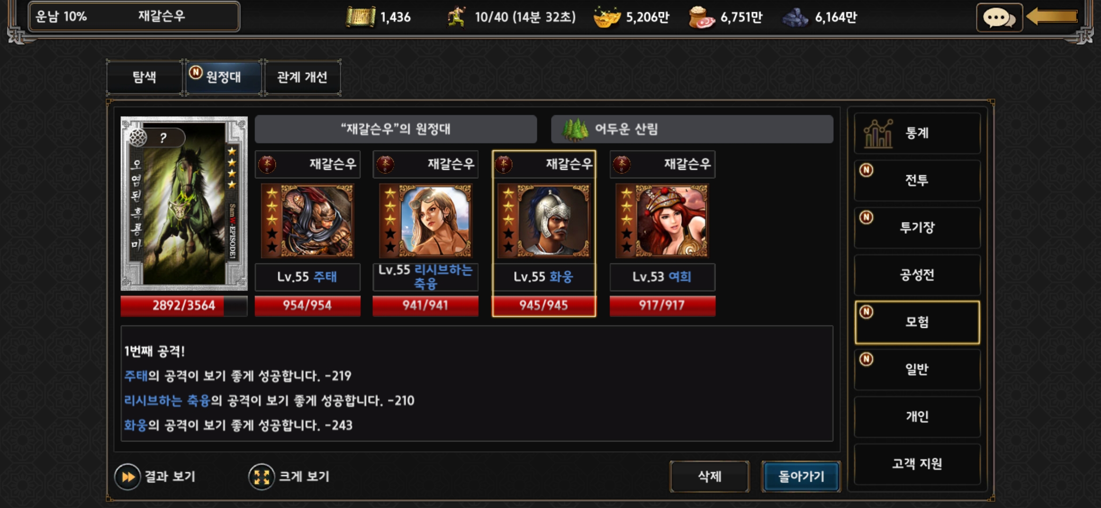Screen dimensions: 1101x508
Task: Click the iron ore resource icon
Action: (795, 18)
